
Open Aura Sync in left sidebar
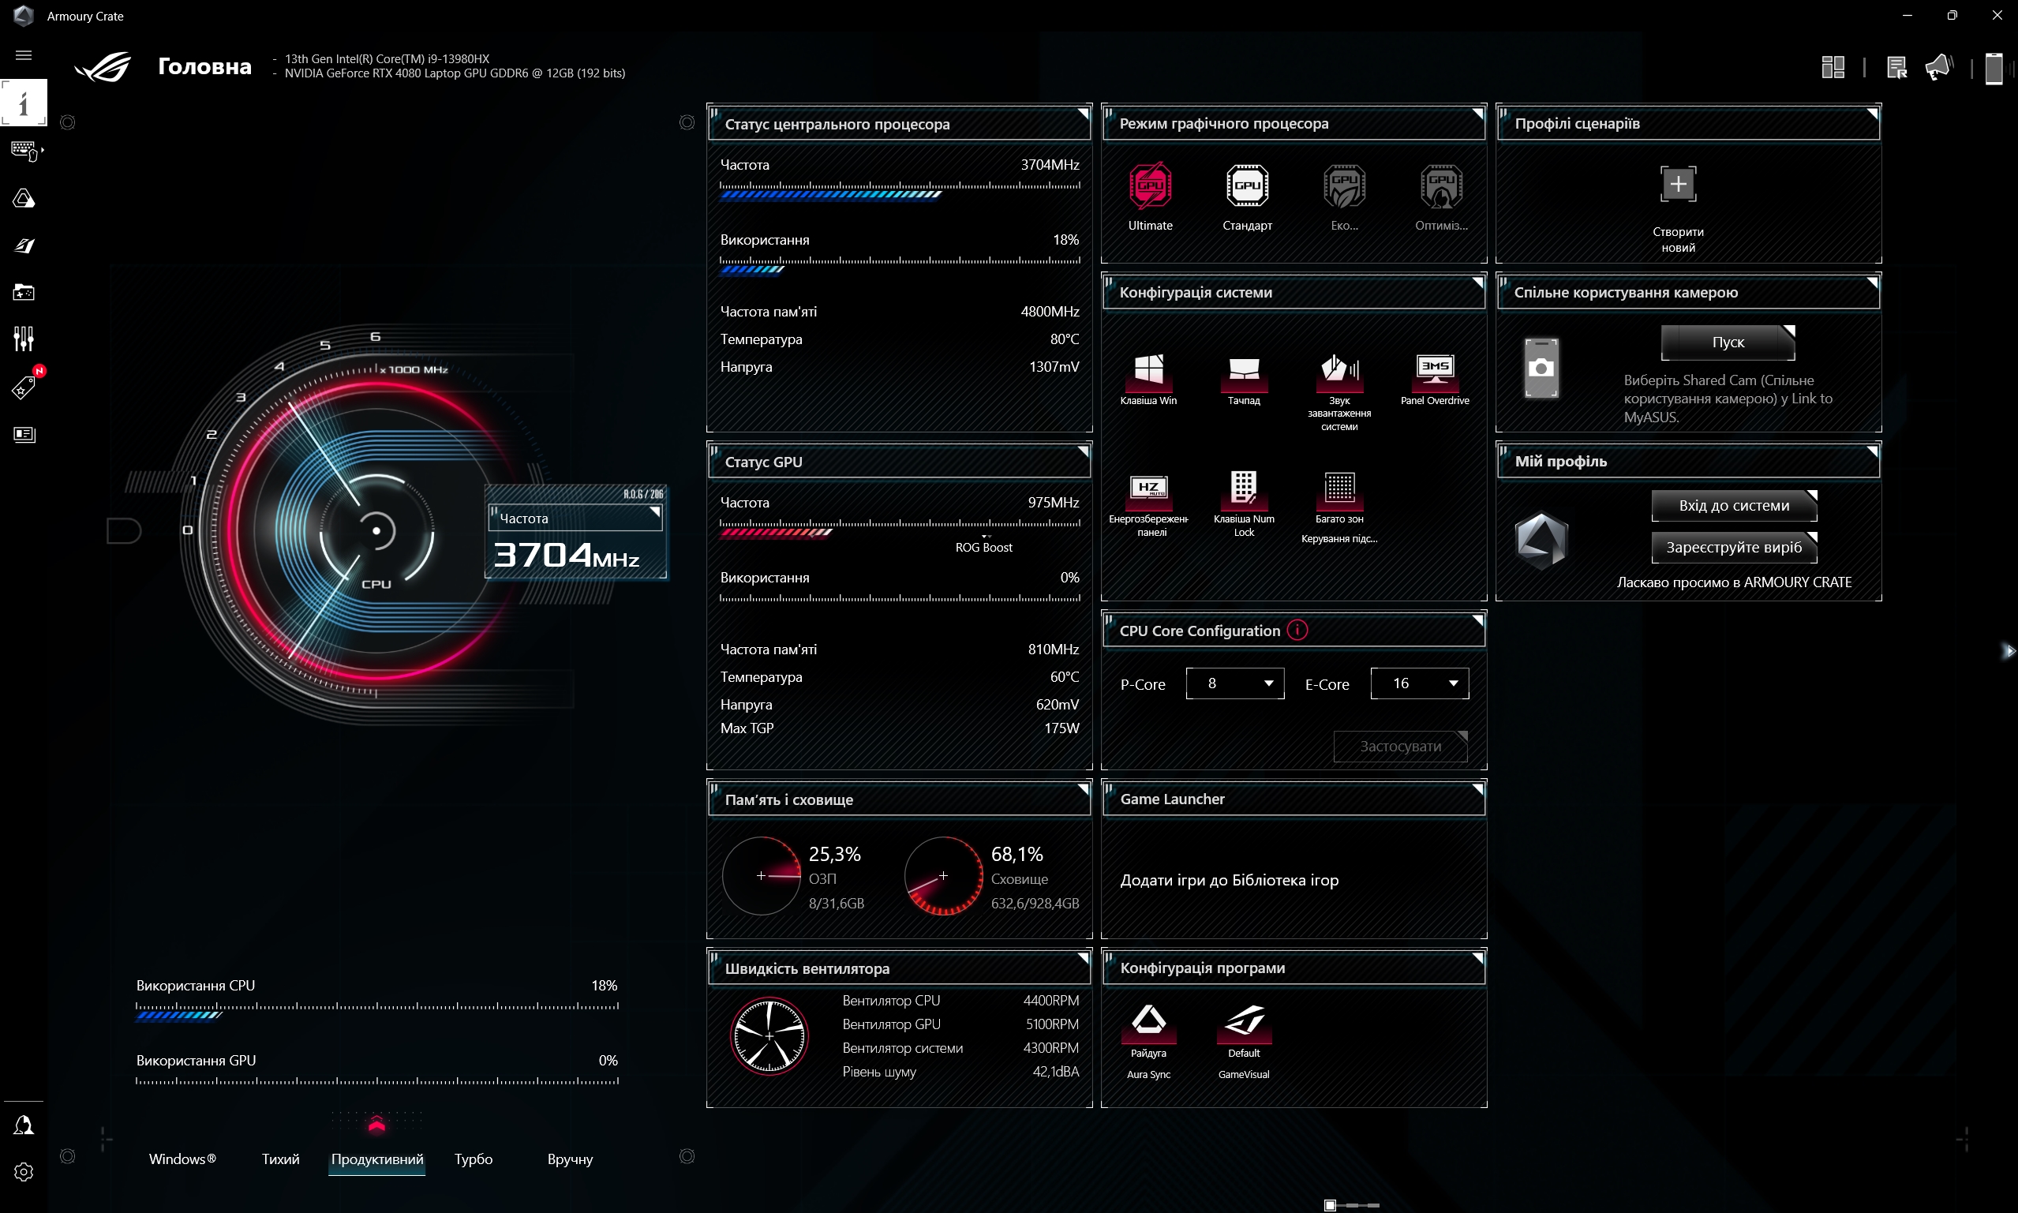(x=24, y=199)
